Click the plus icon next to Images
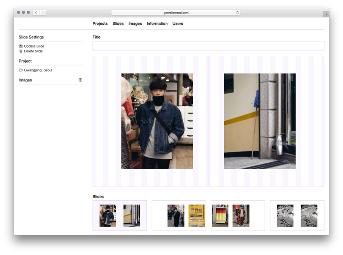Viewport: 343px width, 255px height. (x=80, y=80)
